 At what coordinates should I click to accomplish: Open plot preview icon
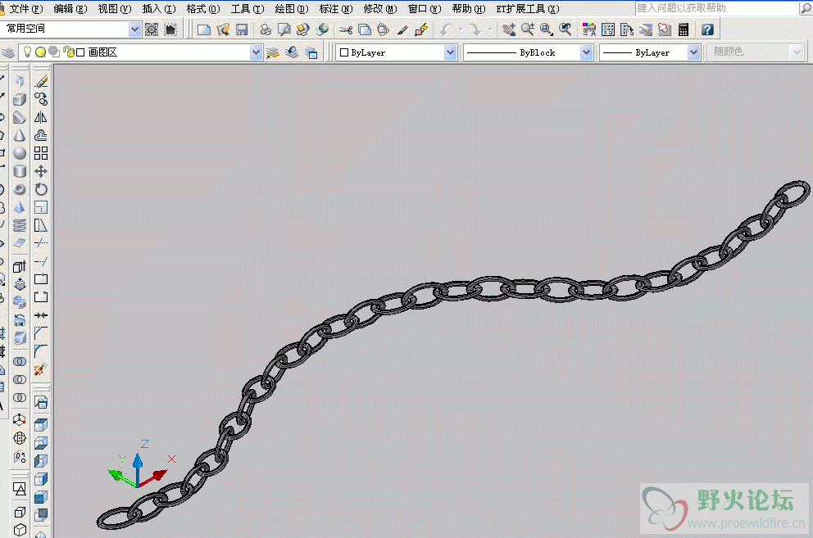click(284, 29)
